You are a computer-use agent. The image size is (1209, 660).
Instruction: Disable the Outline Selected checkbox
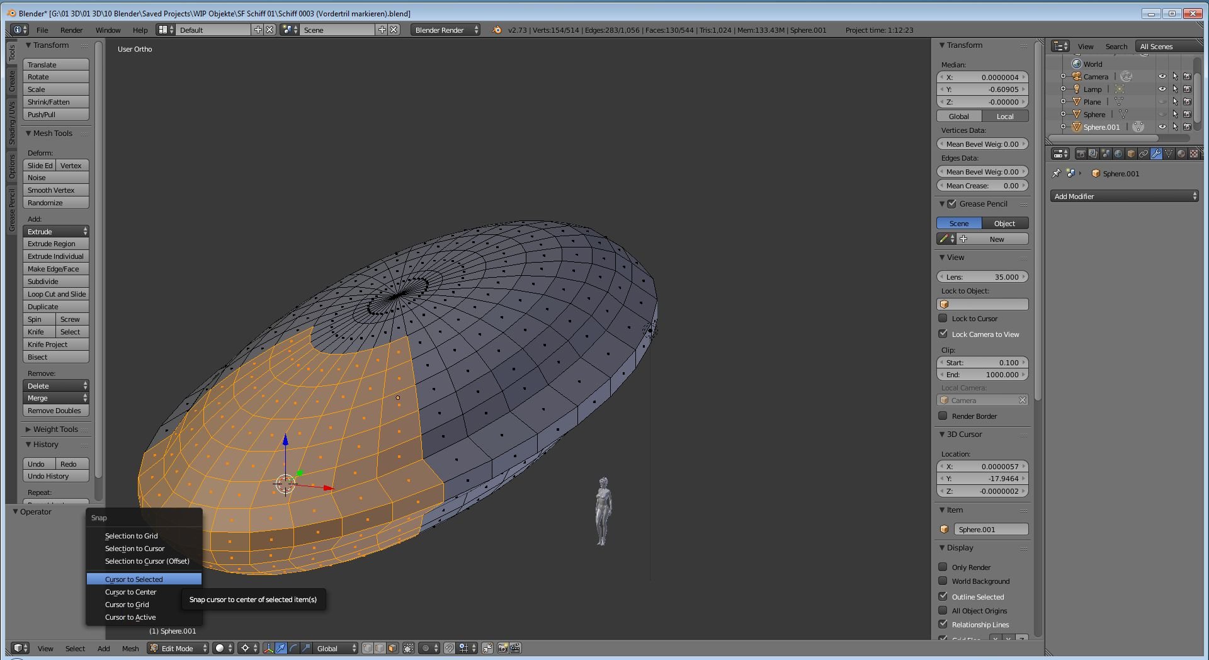coord(943,596)
